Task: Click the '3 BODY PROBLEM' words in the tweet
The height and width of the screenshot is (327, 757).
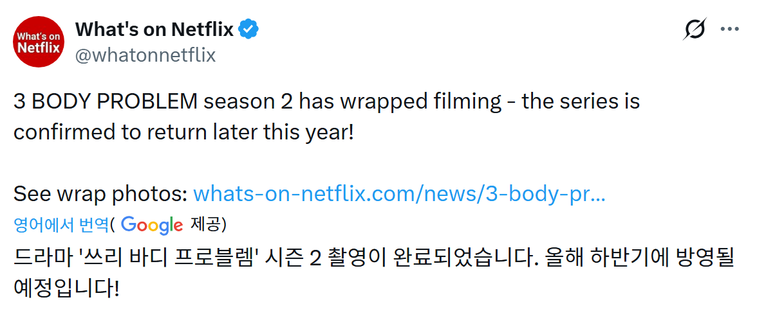Action: (x=106, y=102)
